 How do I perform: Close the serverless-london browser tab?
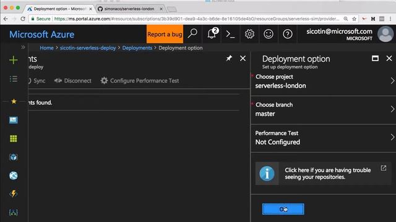click(161, 9)
